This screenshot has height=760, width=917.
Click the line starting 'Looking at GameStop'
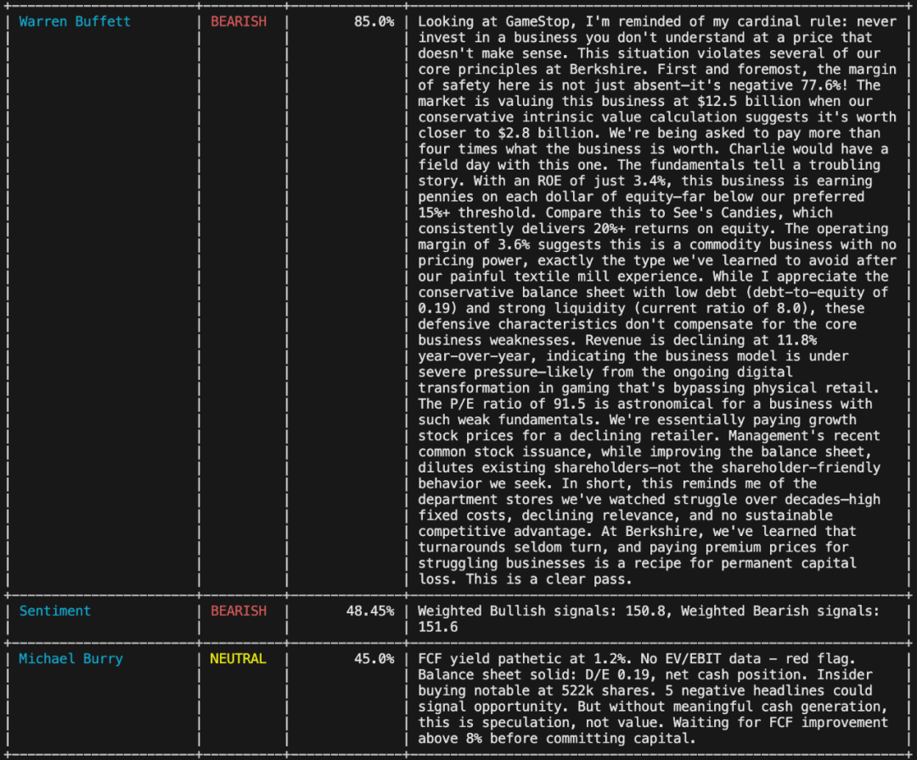(656, 21)
